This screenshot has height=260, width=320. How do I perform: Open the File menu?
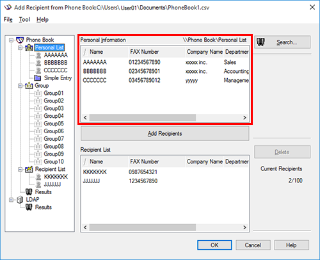click(8, 20)
